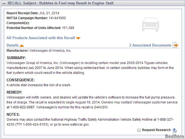Click the campaign number 14V441000
Screen dimensions: 185x139
[57, 18]
